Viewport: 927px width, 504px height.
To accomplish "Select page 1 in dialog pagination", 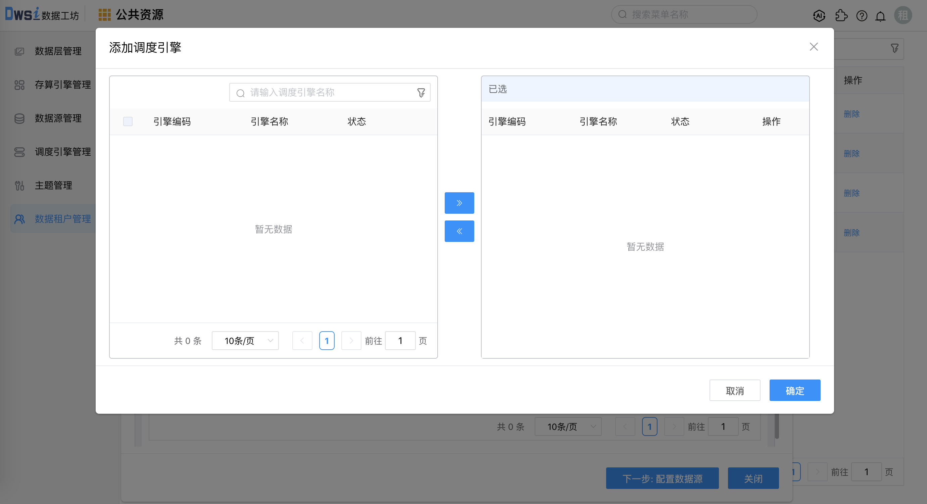I will (326, 340).
